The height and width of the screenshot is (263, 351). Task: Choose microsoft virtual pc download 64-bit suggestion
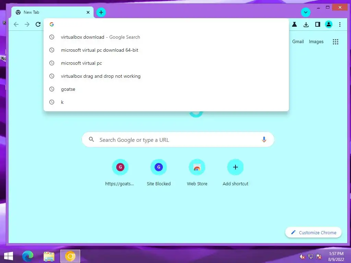pyautogui.click(x=166, y=50)
